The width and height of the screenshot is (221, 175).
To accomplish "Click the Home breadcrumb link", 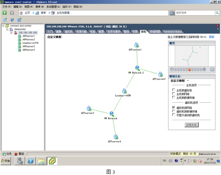I will click(x=27, y=13).
